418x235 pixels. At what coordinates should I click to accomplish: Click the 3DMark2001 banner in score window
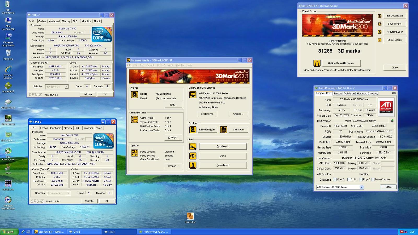(x=337, y=25)
